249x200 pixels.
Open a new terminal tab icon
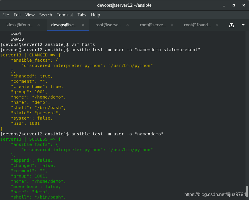[231, 25]
